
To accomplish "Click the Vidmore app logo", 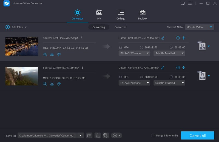I will coord(7,3).
